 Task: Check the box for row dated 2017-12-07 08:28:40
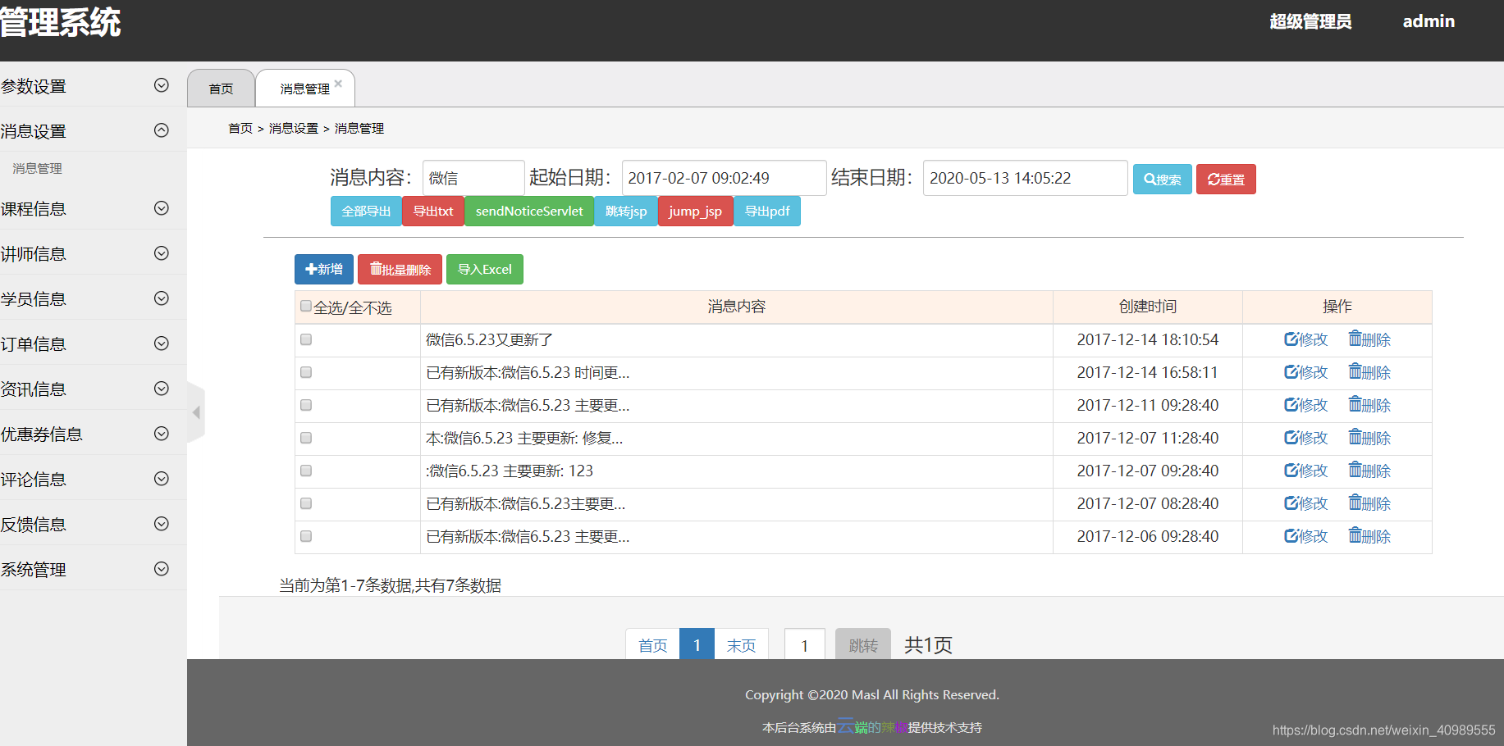[306, 503]
